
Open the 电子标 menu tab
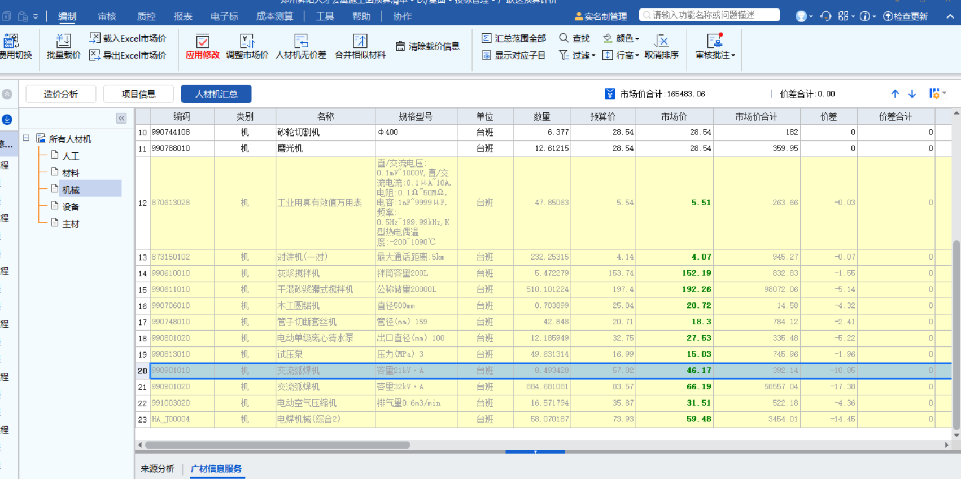coord(224,16)
